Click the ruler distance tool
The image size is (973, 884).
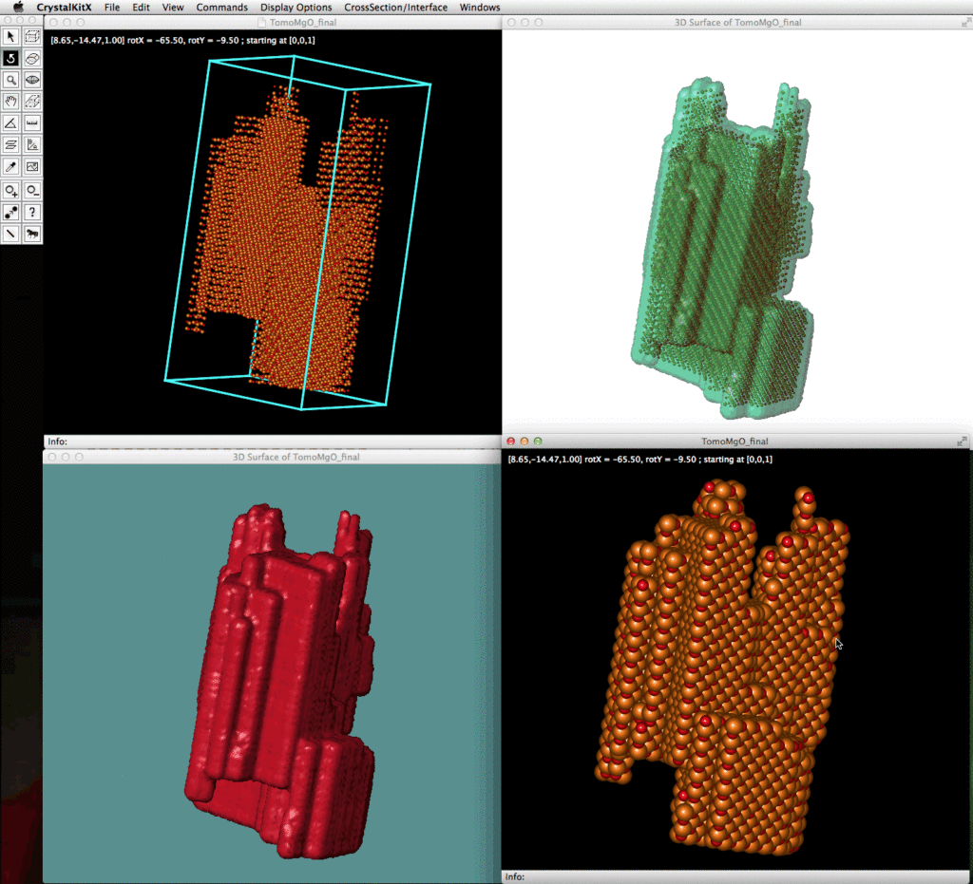pyautogui.click(x=32, y=123)
